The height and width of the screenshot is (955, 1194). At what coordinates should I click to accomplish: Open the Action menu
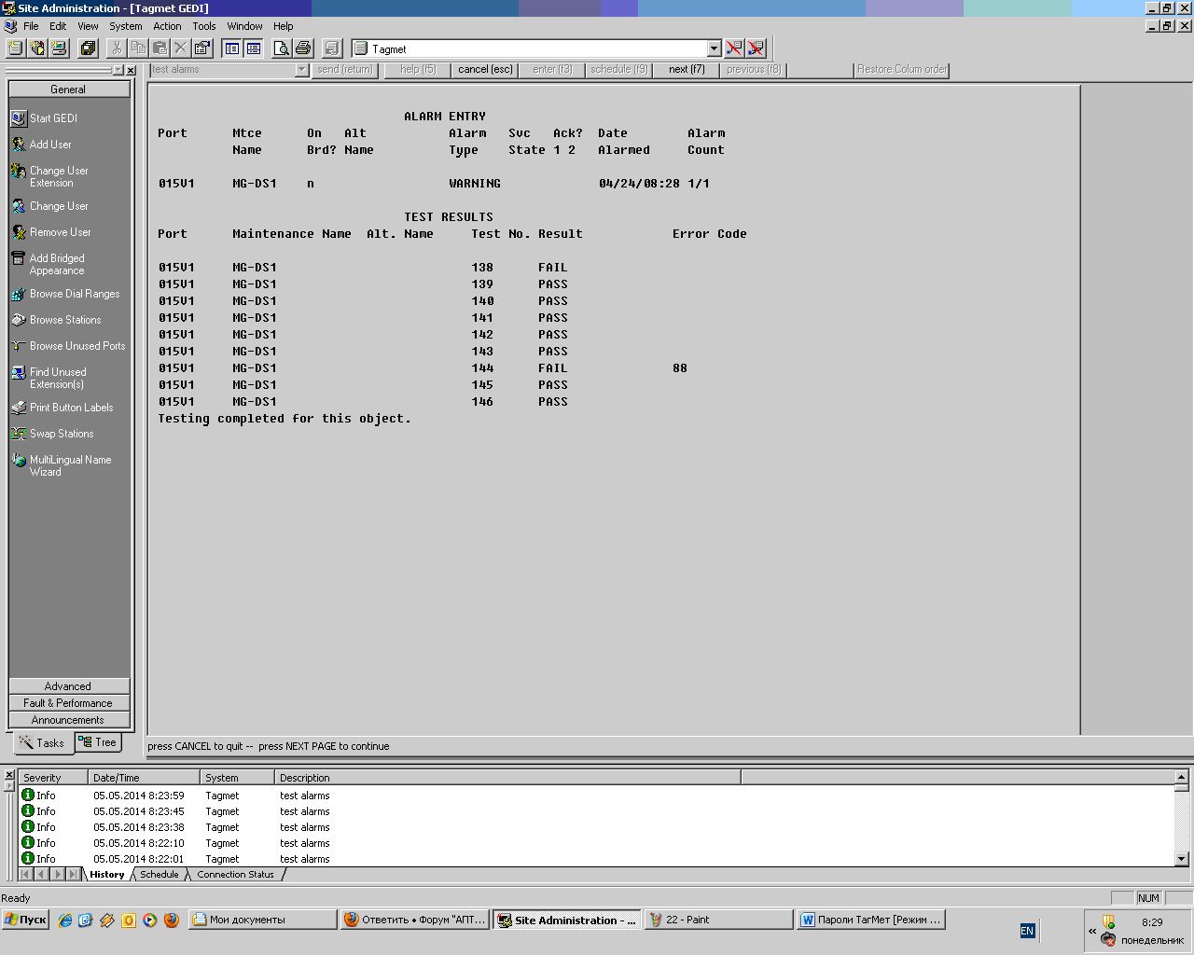[168, 26]
